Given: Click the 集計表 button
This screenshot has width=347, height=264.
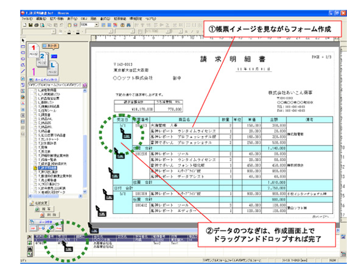Looking at the screenshot, I should click(51, 46).
